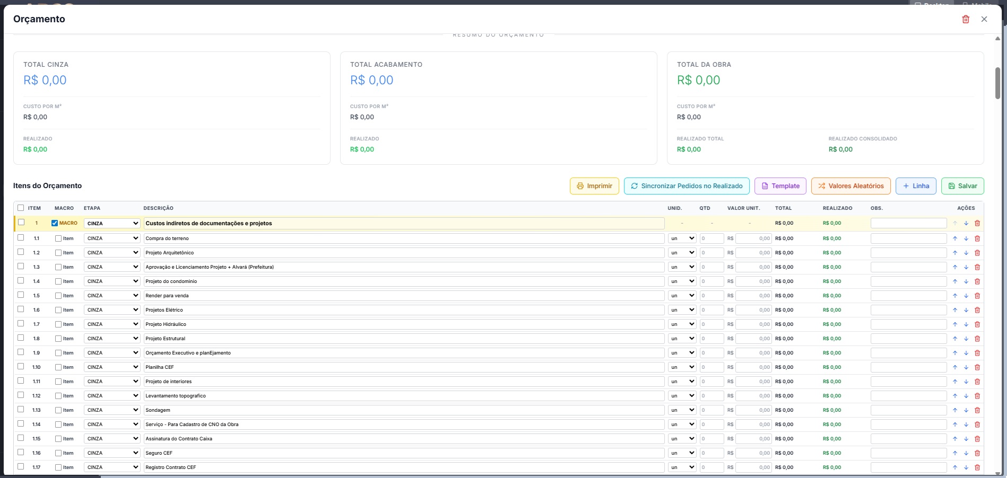1007x478 pixels.
Task: Select row 1.9 Orçamento Executivo checkbox
Action: coord(21,352)
